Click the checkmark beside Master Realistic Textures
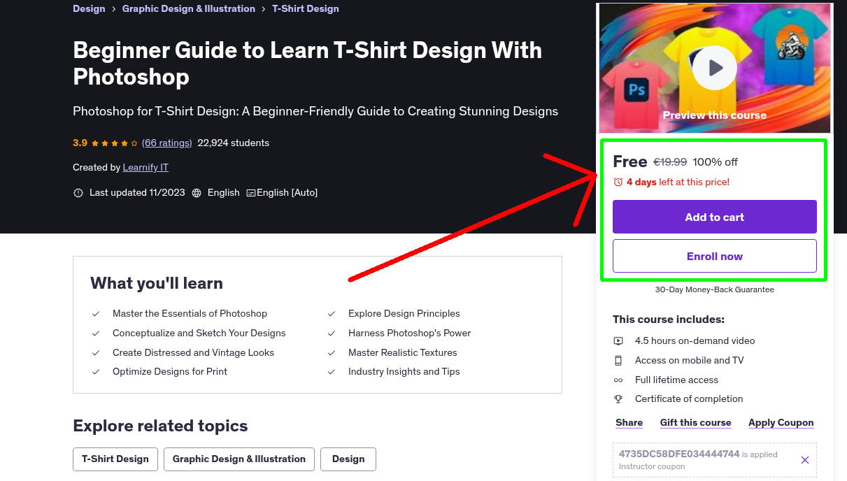 pos(332,353)
